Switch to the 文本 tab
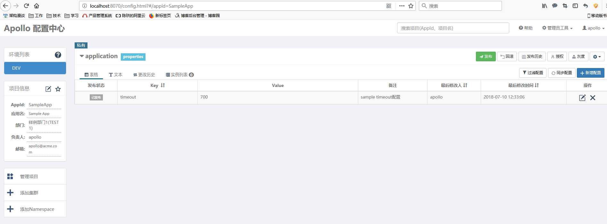The width and height of the screenshot is (607, 224). (116, 74)
